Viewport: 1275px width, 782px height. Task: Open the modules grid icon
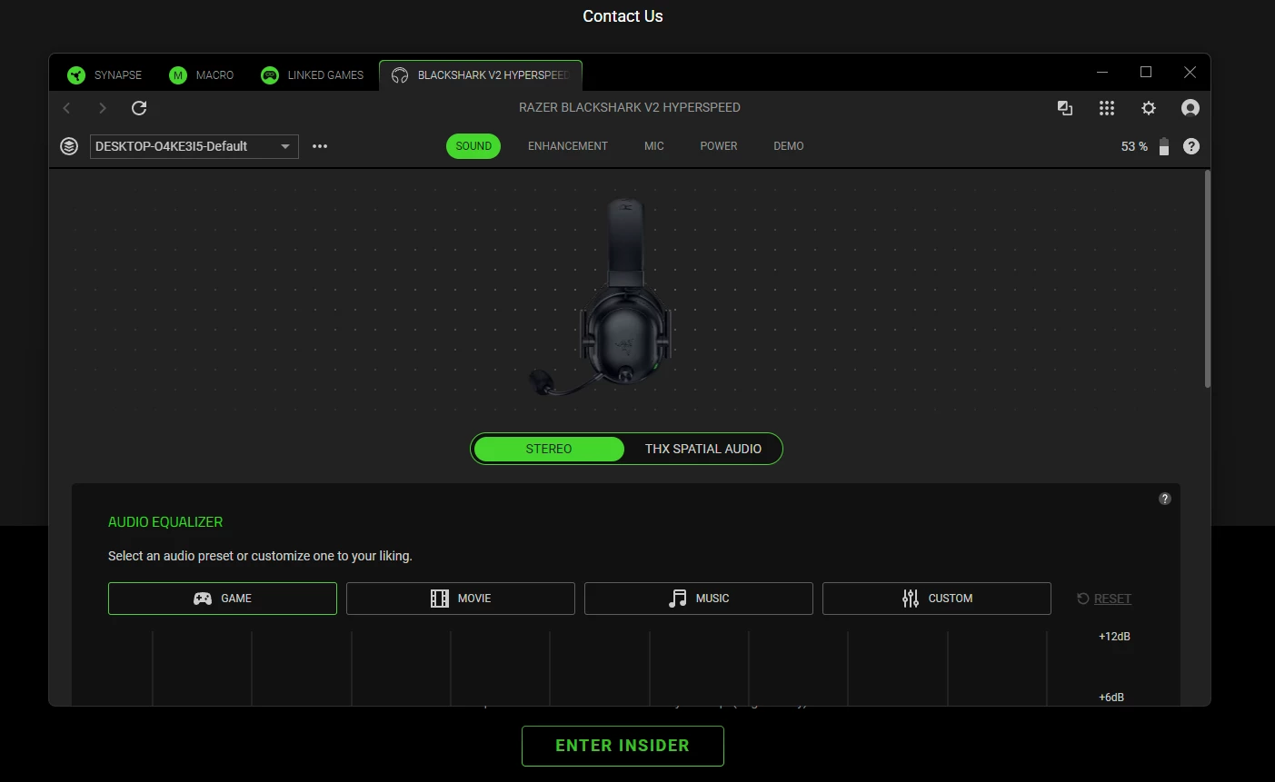pyautogui.click(x=1107, y=108)
